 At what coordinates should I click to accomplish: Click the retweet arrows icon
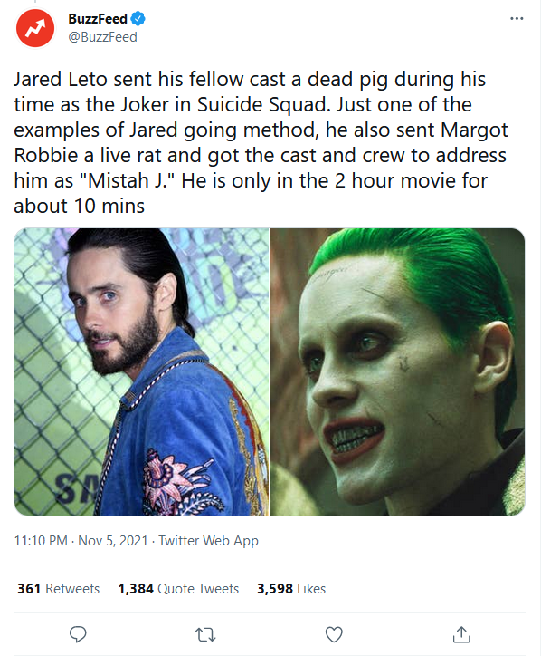click(205, 634)
